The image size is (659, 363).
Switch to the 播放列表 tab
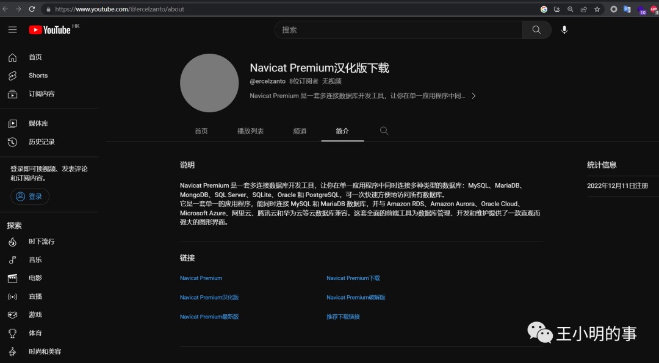(251, 131)
